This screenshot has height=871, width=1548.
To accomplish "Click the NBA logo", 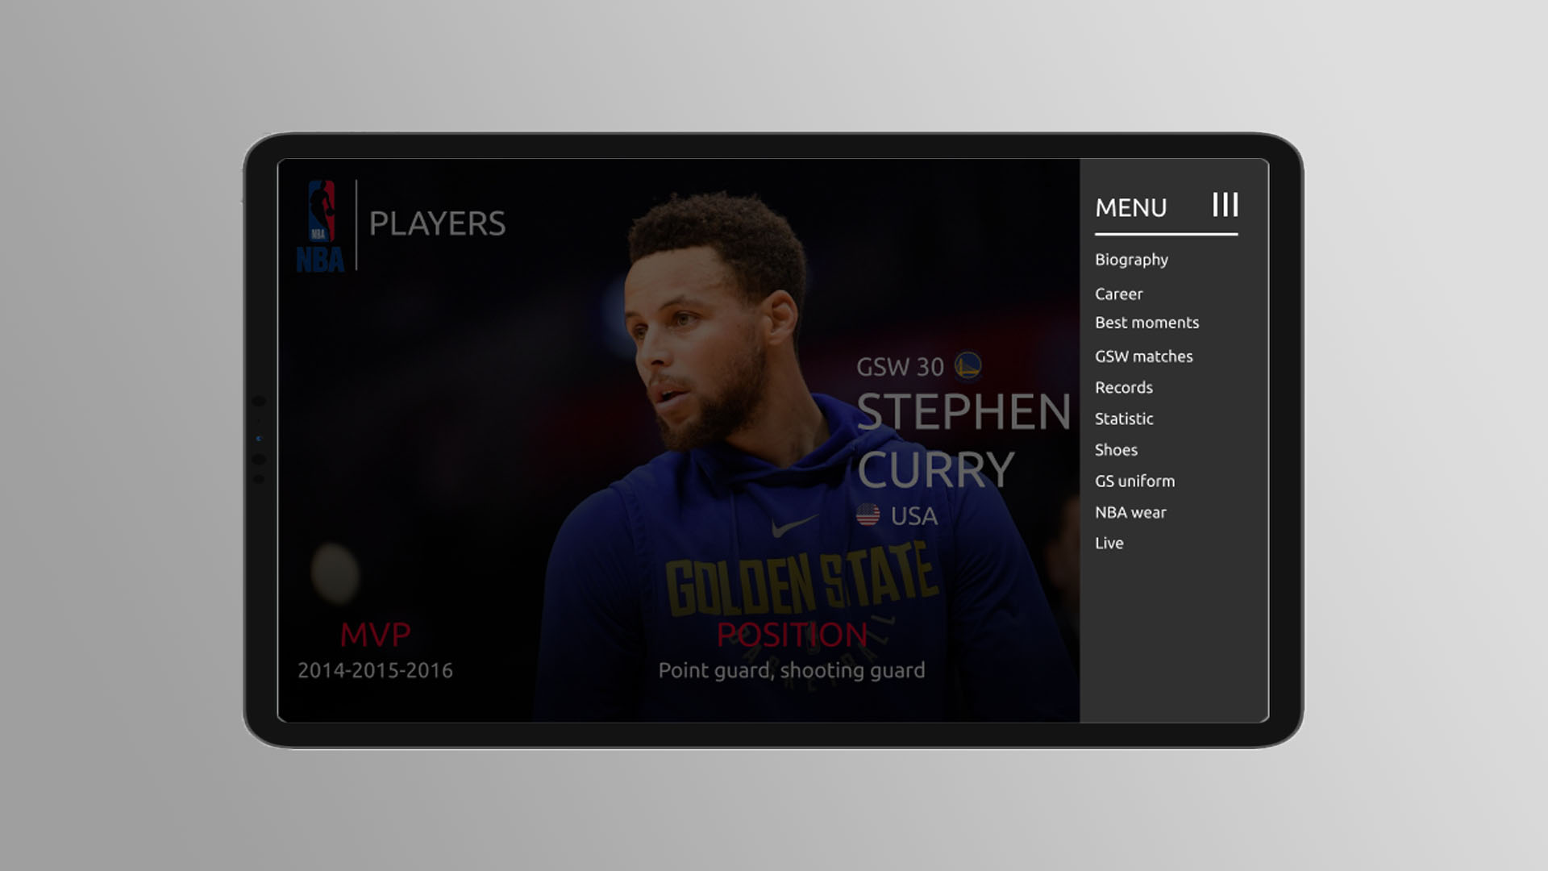I will point(321,225).
